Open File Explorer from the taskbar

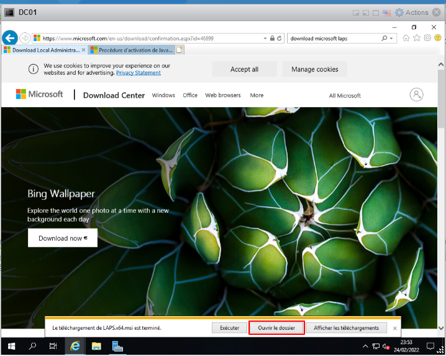tap(96, 345)
